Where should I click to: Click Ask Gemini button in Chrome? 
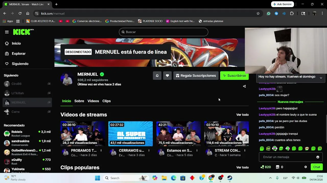283,4
